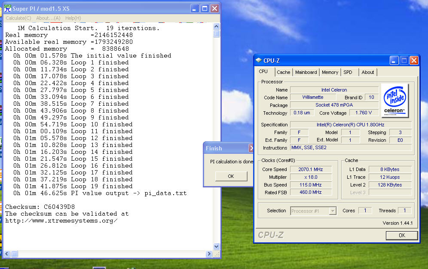This screenshot has width=428, height=269.
Task: Click the 115.0 MHz bus speed value
Action: 311,185
